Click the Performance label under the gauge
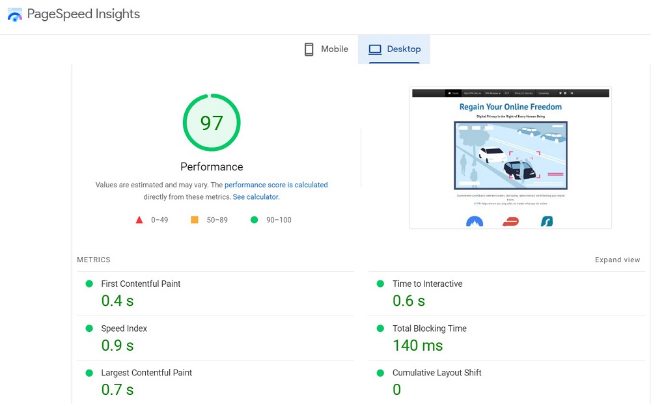Image resolution: width=651 pixels, height=404 pixels. [212, 167]
